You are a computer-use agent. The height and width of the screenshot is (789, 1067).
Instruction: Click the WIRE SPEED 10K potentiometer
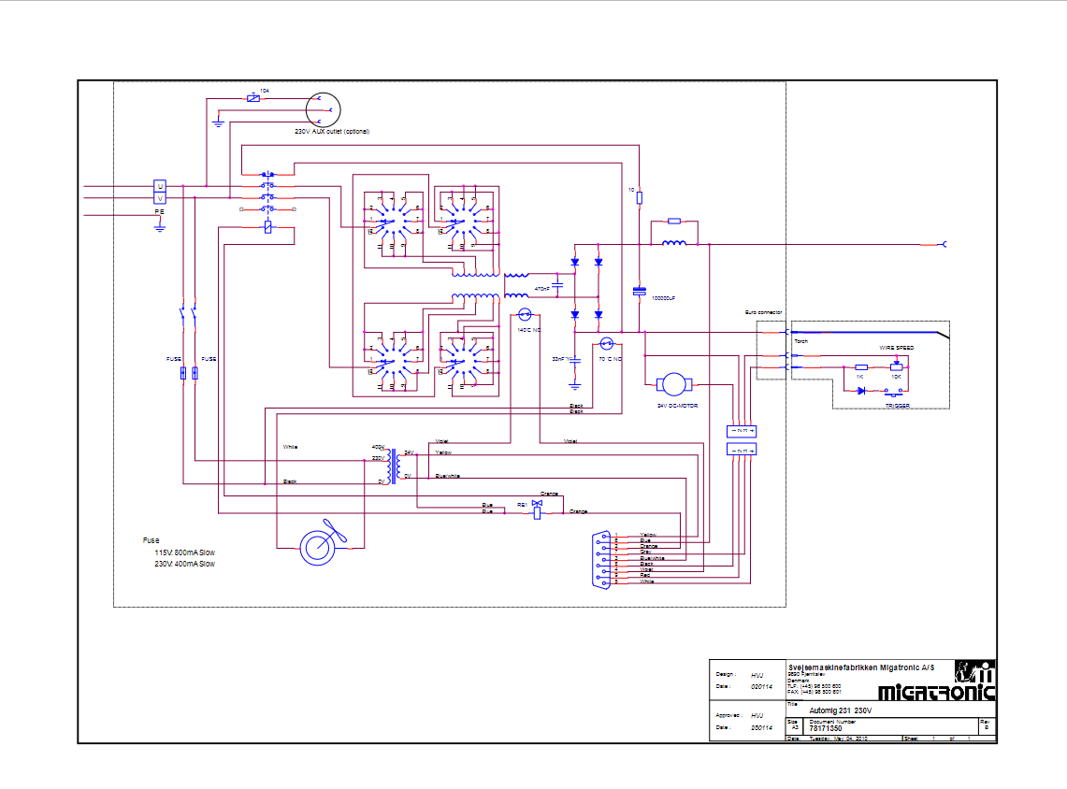[895, 366]
